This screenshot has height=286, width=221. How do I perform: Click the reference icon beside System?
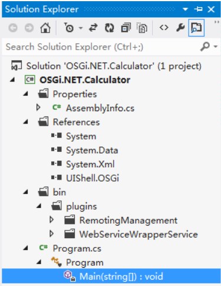pyautogui.click(x=57, y=136)
